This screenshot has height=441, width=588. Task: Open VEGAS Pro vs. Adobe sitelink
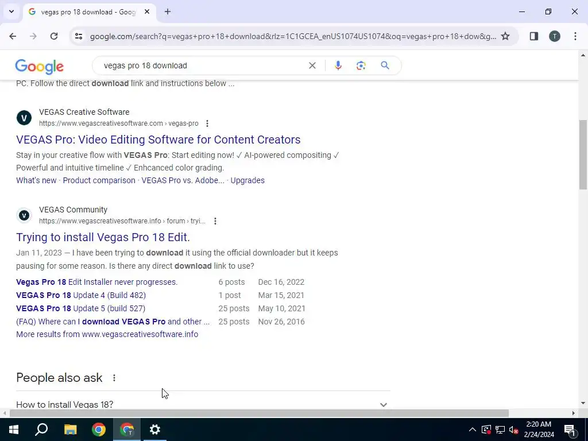(183, 180)
